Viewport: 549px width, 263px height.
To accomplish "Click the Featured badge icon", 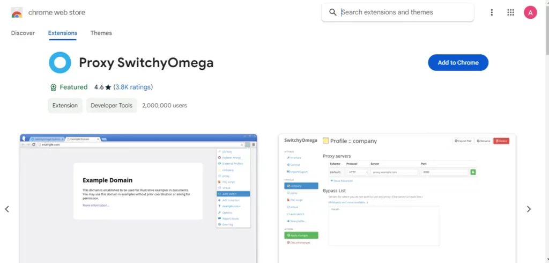I will point(53,87).
